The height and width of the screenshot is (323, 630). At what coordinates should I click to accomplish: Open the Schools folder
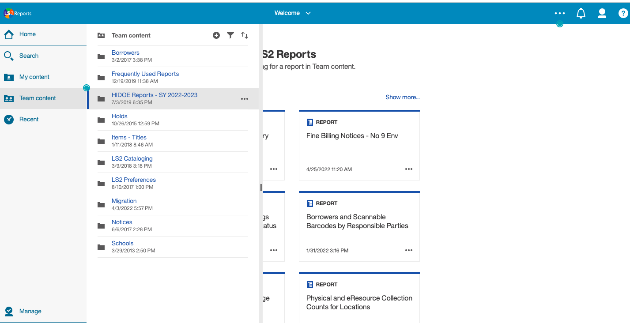pos(122,243)
